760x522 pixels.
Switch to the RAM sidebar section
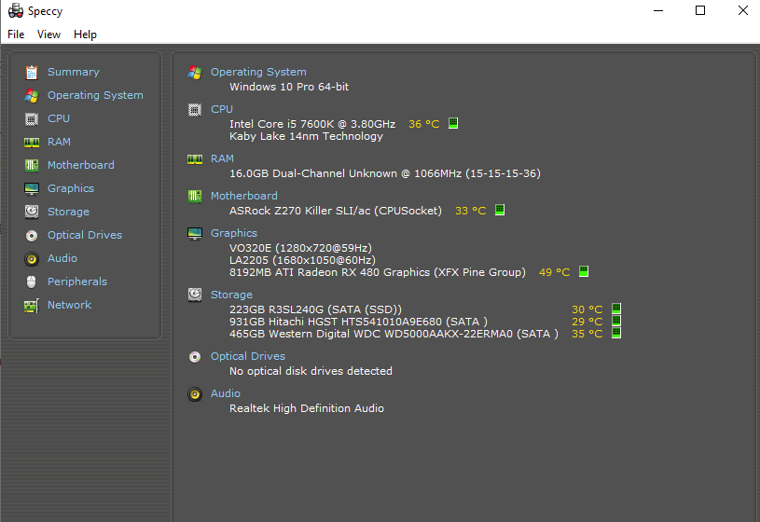point(59,142)
